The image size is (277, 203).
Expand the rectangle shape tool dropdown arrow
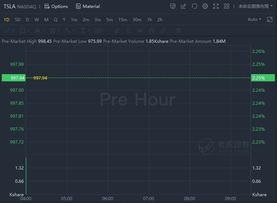[28, 31]
